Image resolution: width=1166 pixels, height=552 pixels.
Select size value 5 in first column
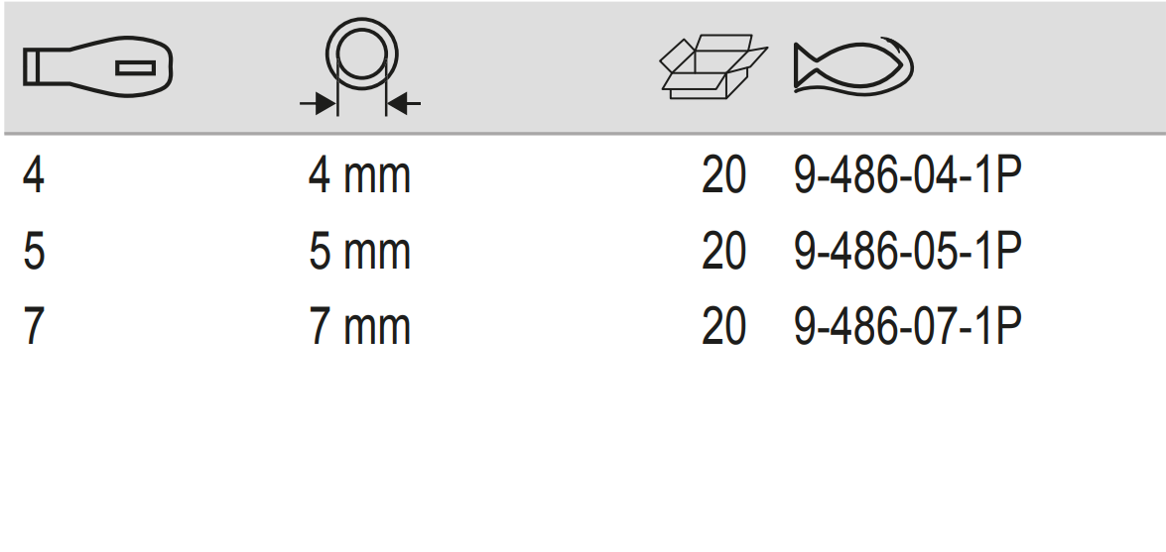pyautogui.click(x=34, y=253)
